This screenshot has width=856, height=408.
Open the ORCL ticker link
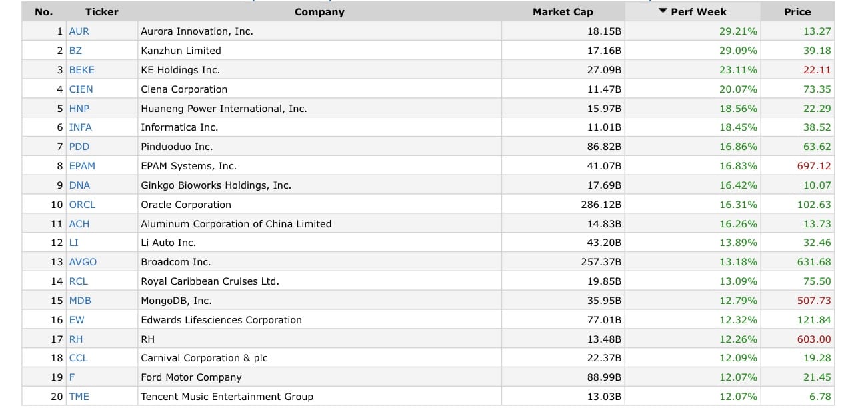[82, 205]
